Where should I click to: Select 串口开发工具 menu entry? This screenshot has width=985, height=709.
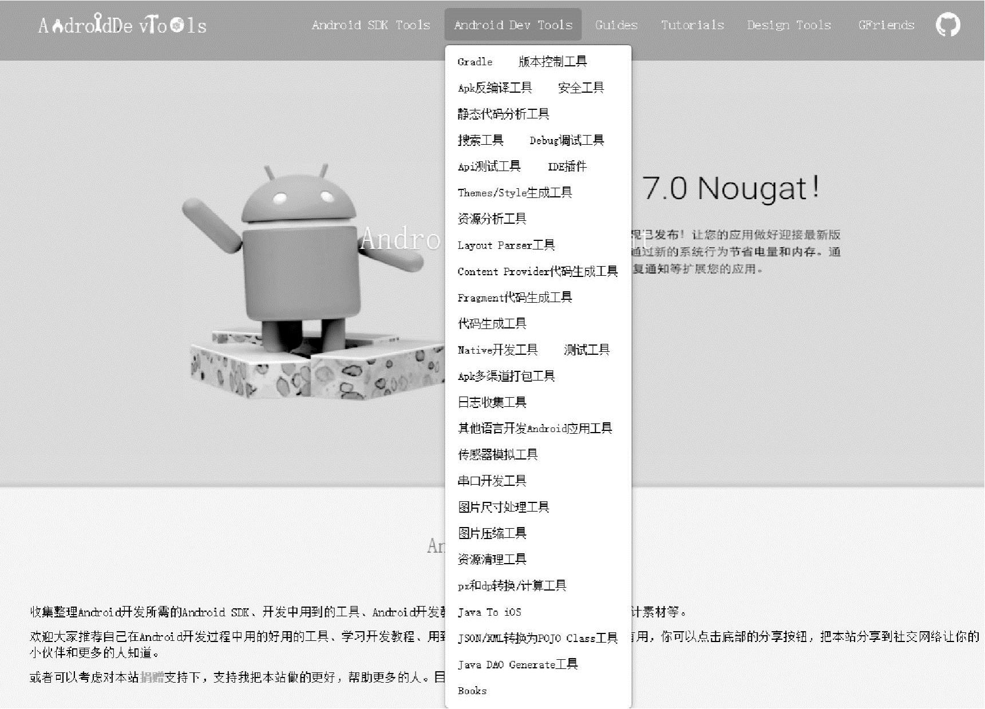click(492, 481)
